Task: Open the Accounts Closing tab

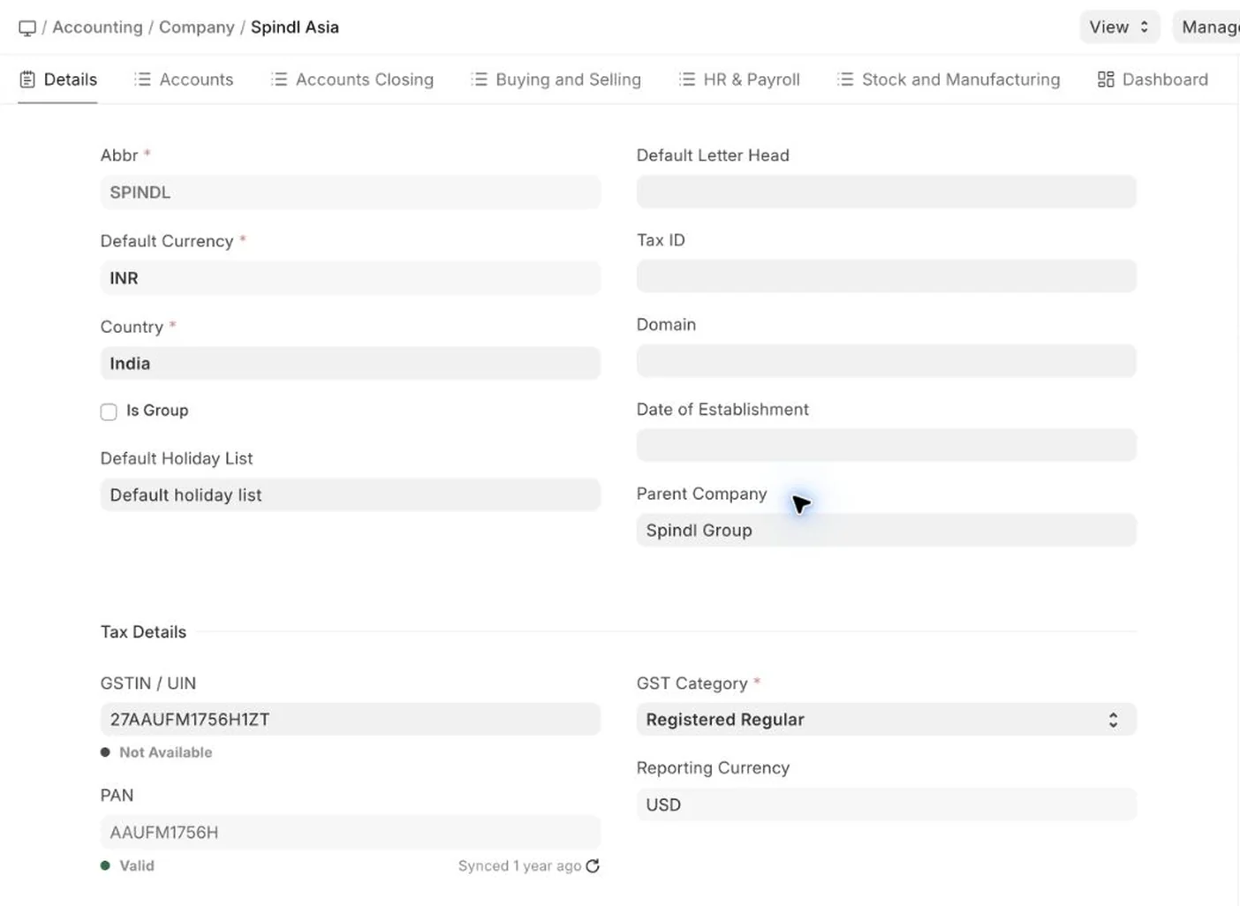Action: pos(352,79)
